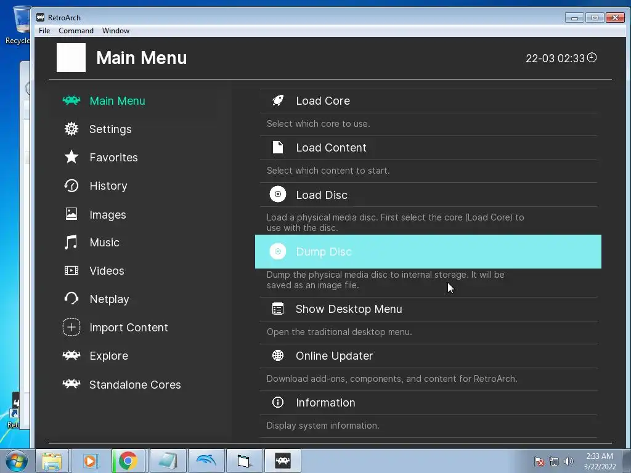
Task: Click the Windows Start button
Action: [16, 461]
